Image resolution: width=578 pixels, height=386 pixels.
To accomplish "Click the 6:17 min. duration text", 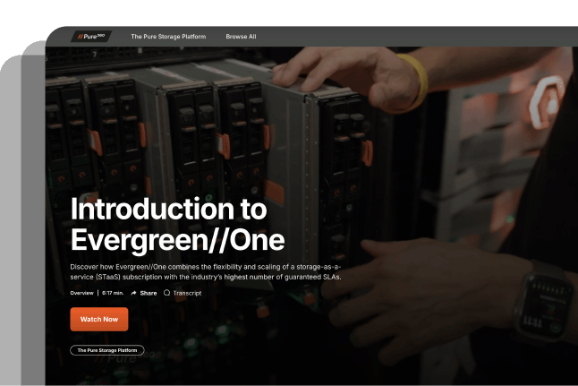I will point(113,293).
